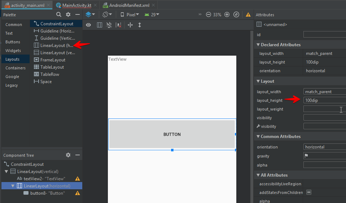Select TableLayout in the Palette list
Image resolution: width=346 pixels, height=203 pixels.
pyautogui.click(x=52, y=67)
